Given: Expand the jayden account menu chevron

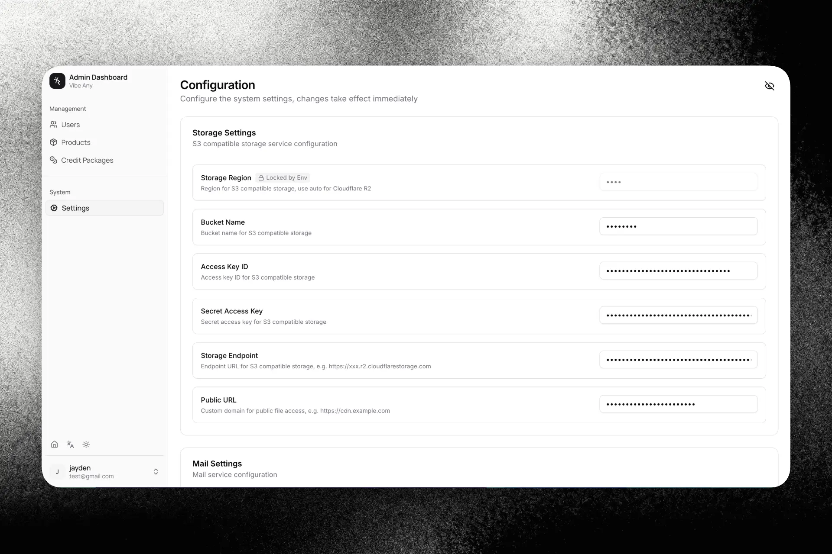Looking at the screenshot, I should click(156, 472).
